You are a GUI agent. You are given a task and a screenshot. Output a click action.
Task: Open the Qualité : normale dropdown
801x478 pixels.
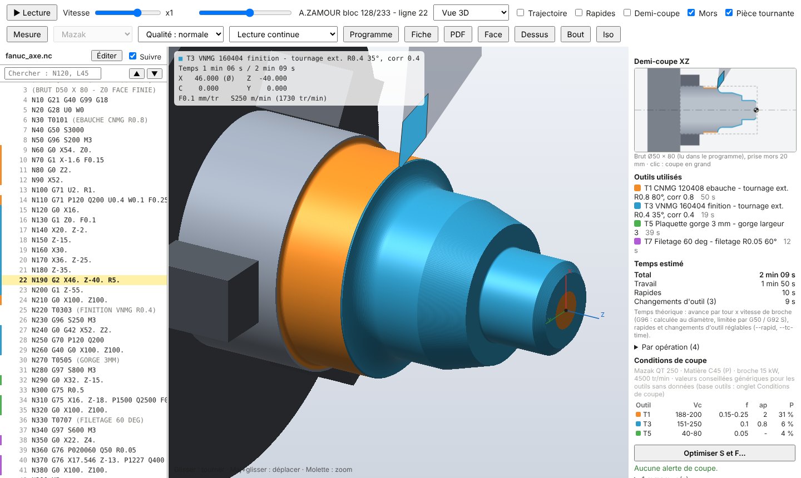pos(181,34)
